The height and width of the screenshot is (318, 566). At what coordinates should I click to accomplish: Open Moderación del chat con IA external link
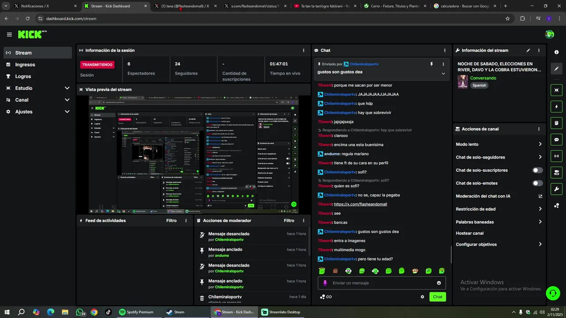(540, 196)
